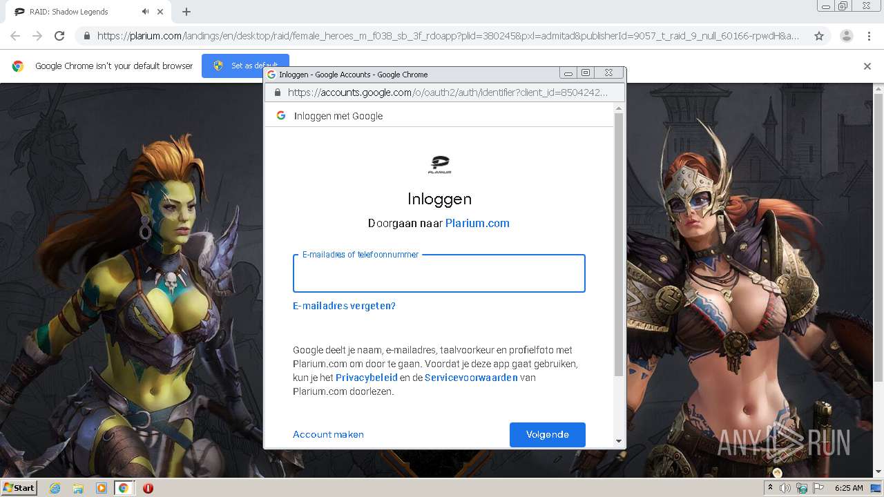Follow the Plarium.com link
The image size is (884, 497).
point(477,223)
